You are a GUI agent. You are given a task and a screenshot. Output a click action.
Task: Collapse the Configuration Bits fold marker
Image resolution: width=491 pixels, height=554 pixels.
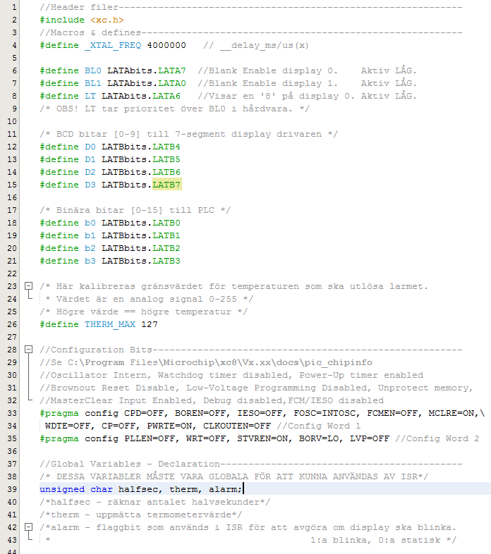(29, 350)
